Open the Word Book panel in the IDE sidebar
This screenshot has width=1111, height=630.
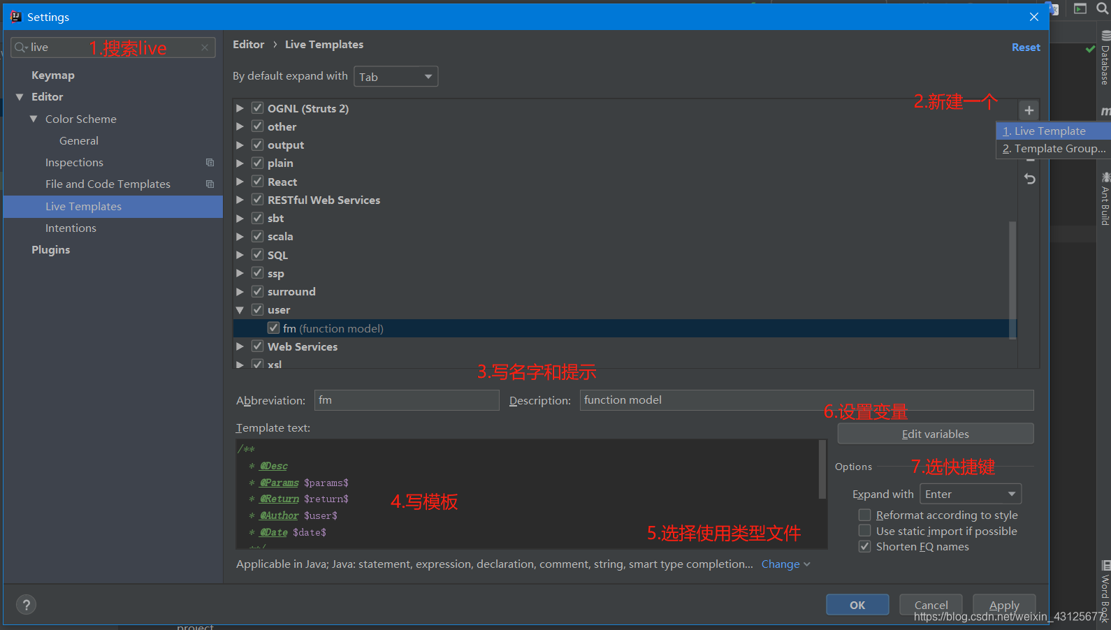[x=1105, y=591]
